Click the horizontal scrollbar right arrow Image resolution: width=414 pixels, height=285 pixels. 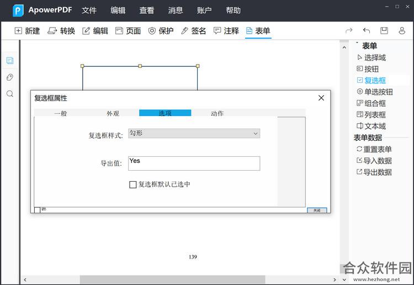point(335,279)
